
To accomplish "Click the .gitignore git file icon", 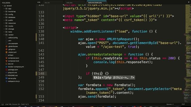I will [x=7, y=49].
